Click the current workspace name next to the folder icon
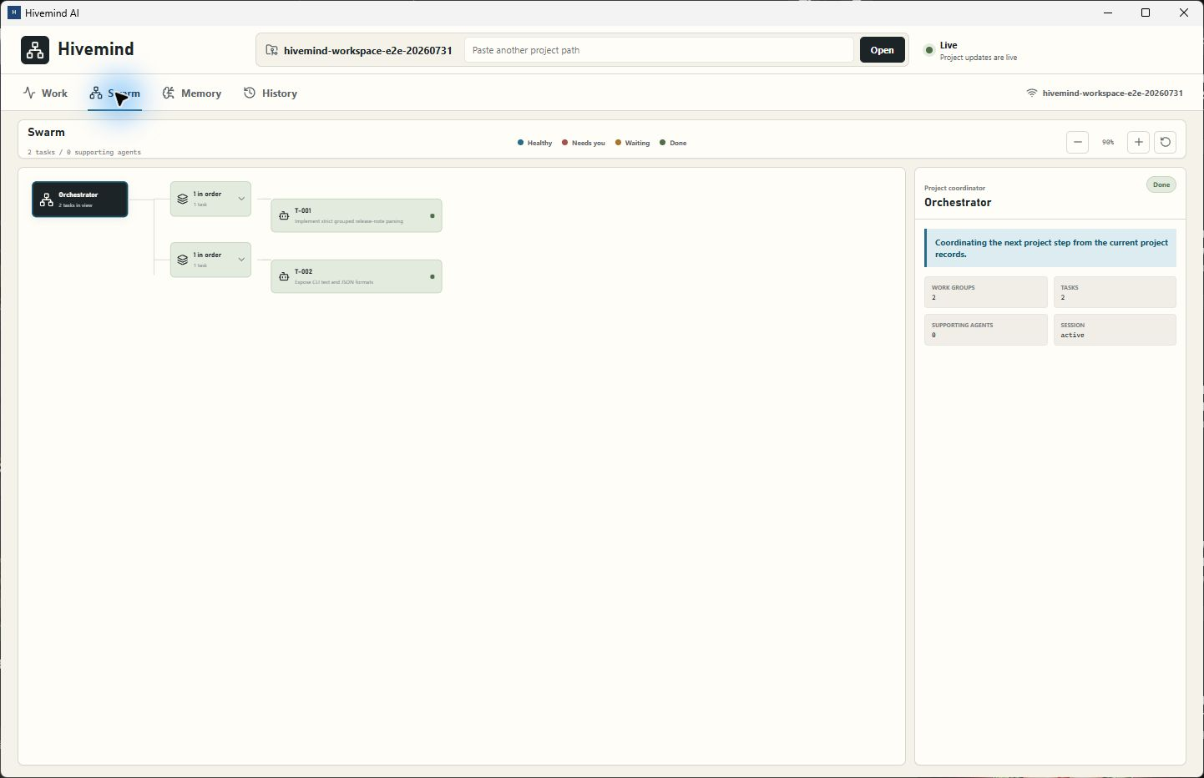 368,50
